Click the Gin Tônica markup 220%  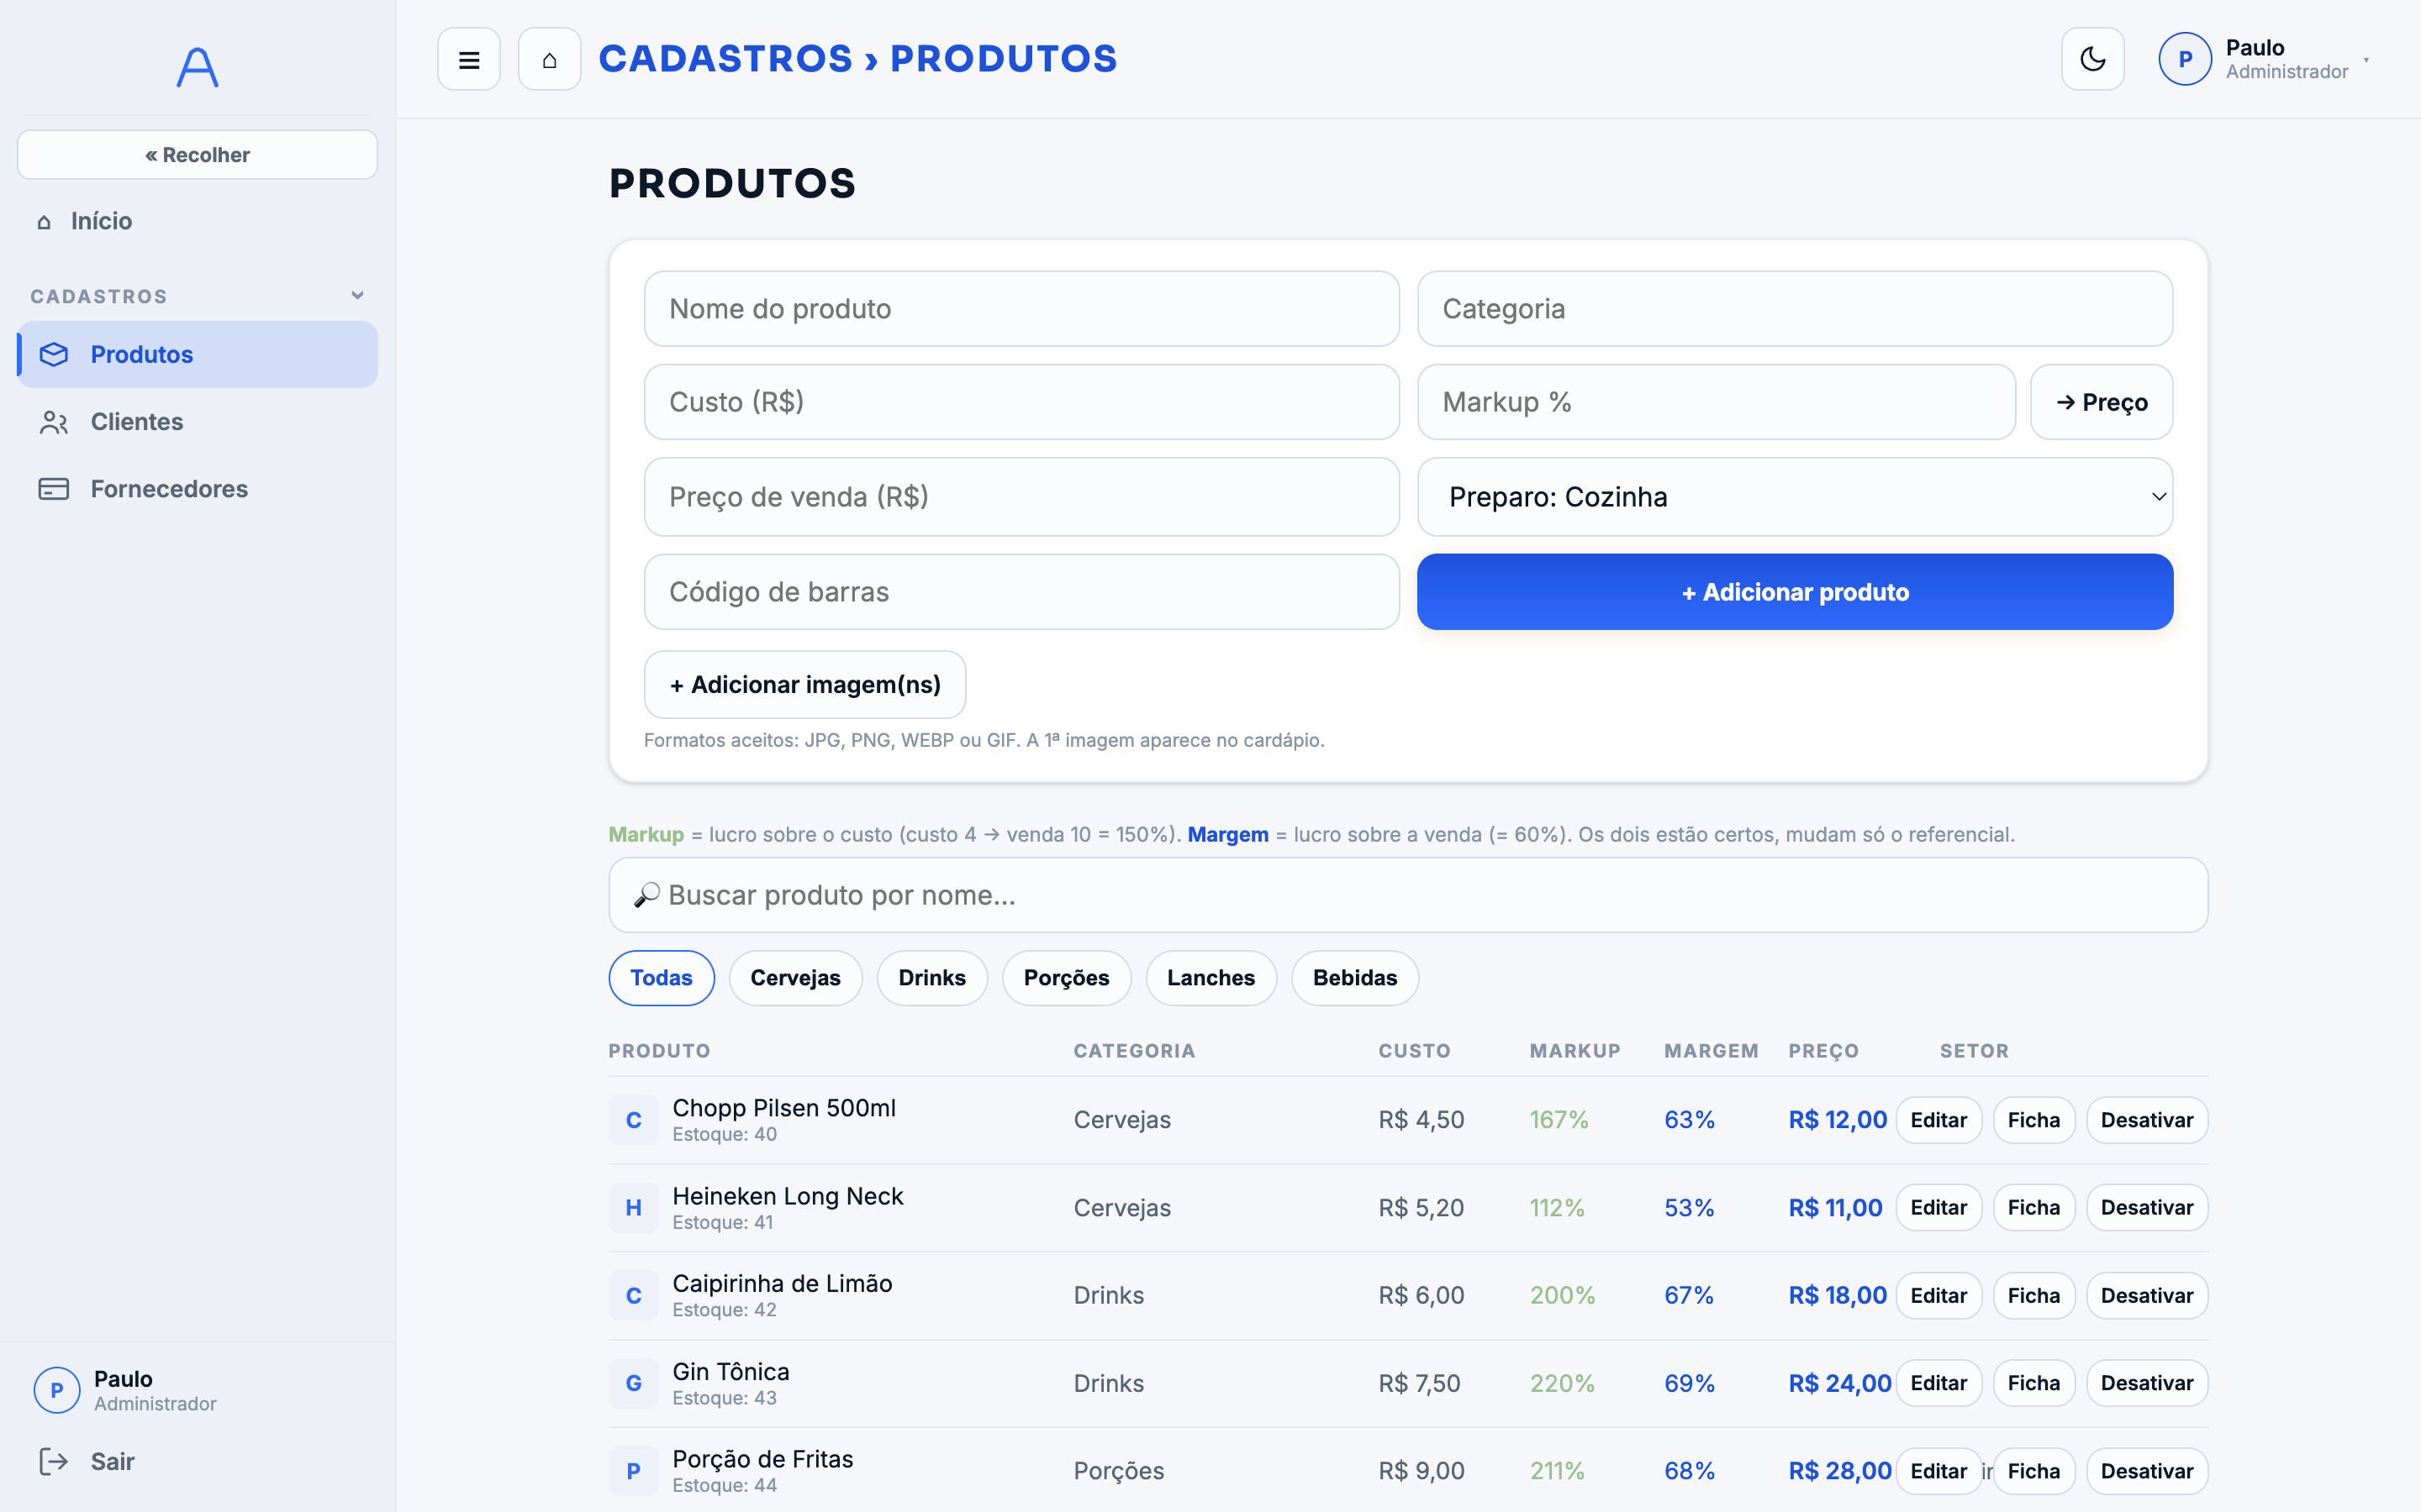pos(1562,1383)
